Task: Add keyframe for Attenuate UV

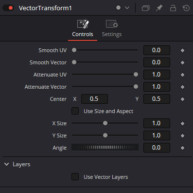Action: coord(182,75)
